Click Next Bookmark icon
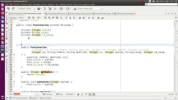Viewport: 178px width, 100px height. (x=70, y=18)
